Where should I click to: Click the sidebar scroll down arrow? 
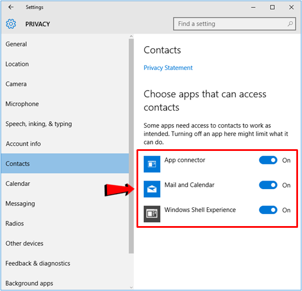tap(131, 288)
